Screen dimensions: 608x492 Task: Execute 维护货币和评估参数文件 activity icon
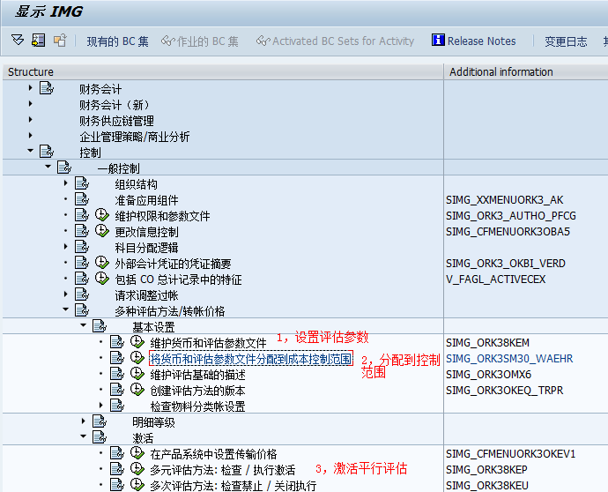click(137, 342)
